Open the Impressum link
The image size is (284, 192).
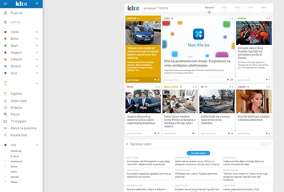pyautogui.click(x=16, y=161)
